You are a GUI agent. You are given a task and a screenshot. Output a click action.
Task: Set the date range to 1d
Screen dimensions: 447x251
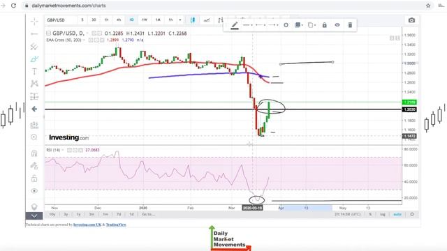tap(131, 214)
